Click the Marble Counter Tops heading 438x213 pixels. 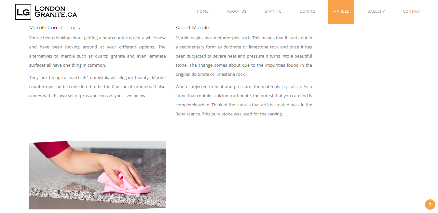[x=54, y=28]
